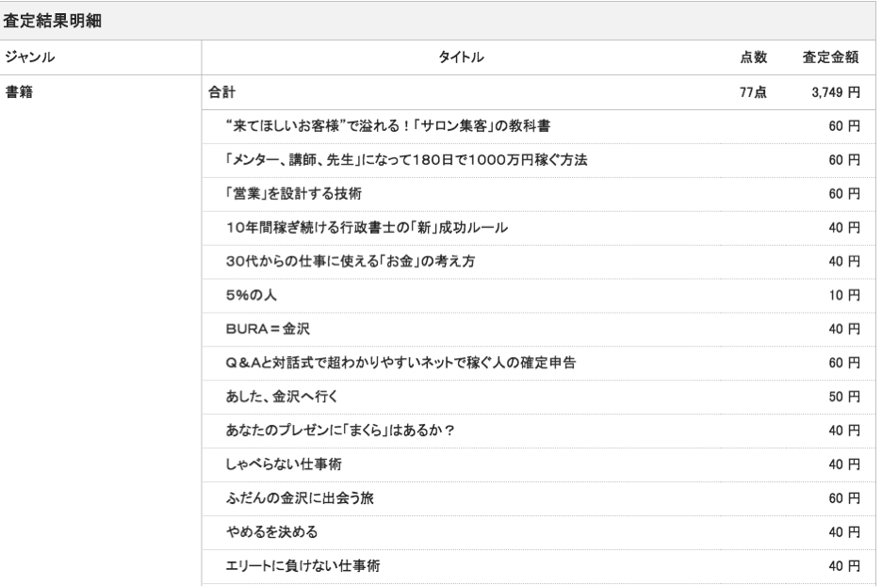Select the タイトル column header
882x586 pixels.
coord(461,57)
